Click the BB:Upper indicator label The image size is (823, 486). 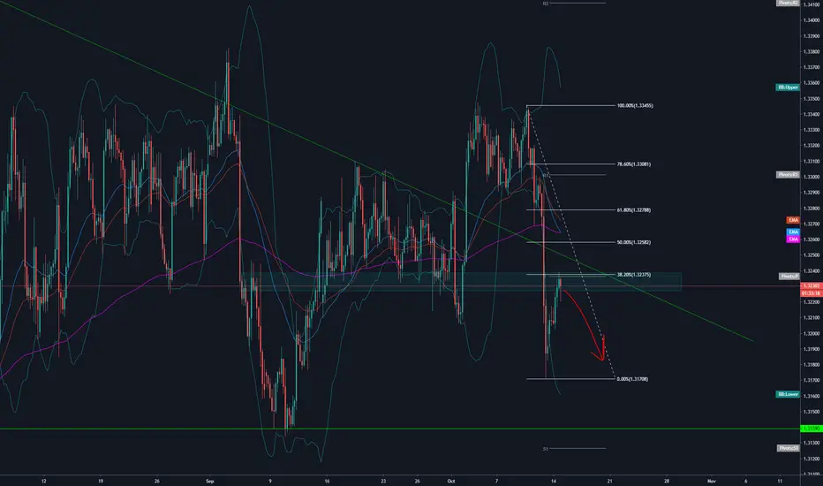click(788, 87)
